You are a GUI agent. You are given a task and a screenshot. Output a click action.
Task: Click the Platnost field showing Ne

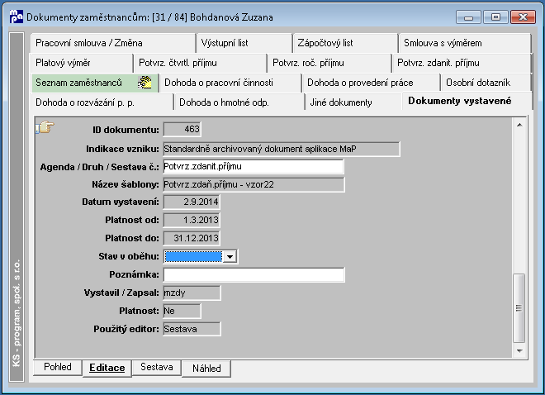(182, 311)
